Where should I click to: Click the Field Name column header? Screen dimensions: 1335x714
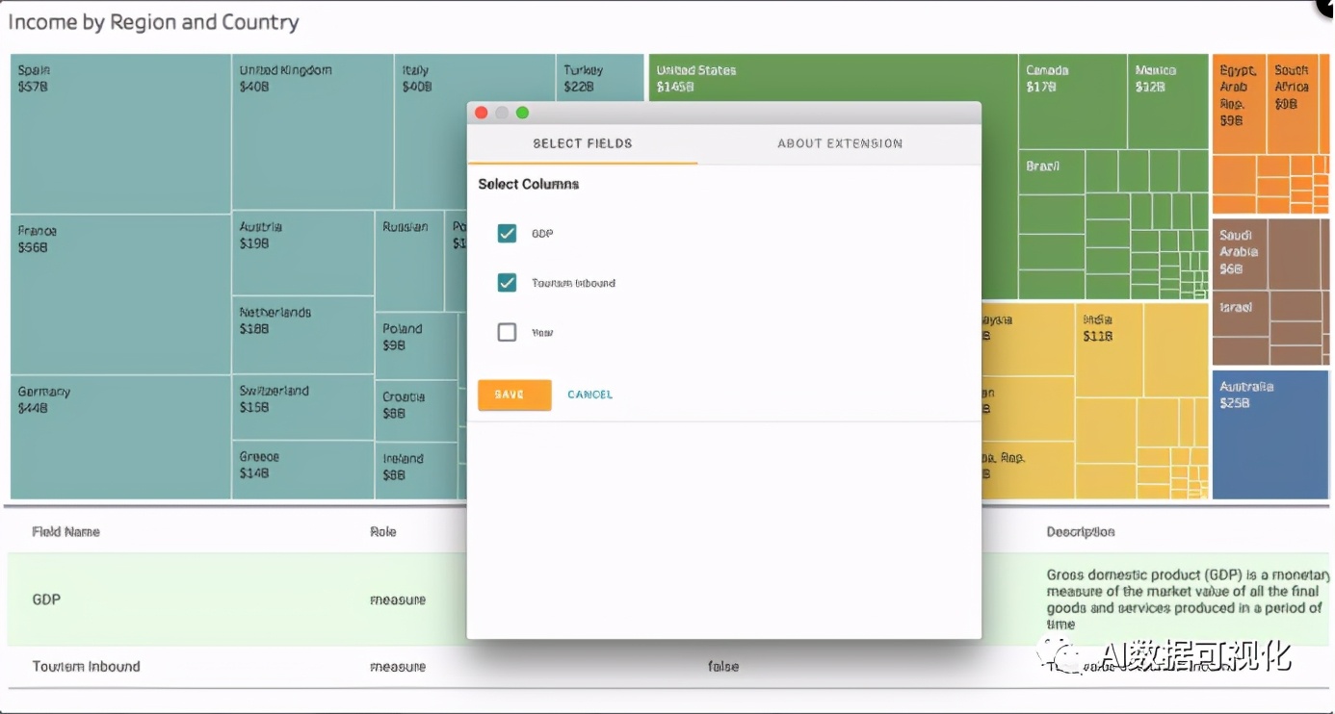(65, 531)
